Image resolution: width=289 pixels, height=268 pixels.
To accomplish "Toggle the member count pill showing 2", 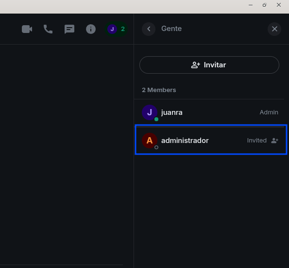I will [x=116, y=29].
